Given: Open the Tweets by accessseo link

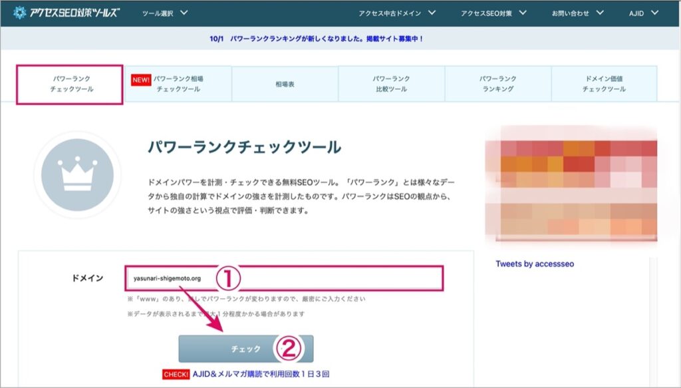Looking at the screenshot, I should 535,264.
